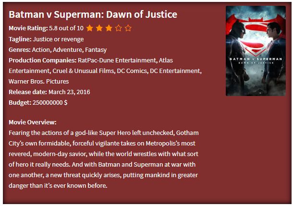293x206 pixels.
Task: Click the Movie Overview heading
Action: pos(33,122)
